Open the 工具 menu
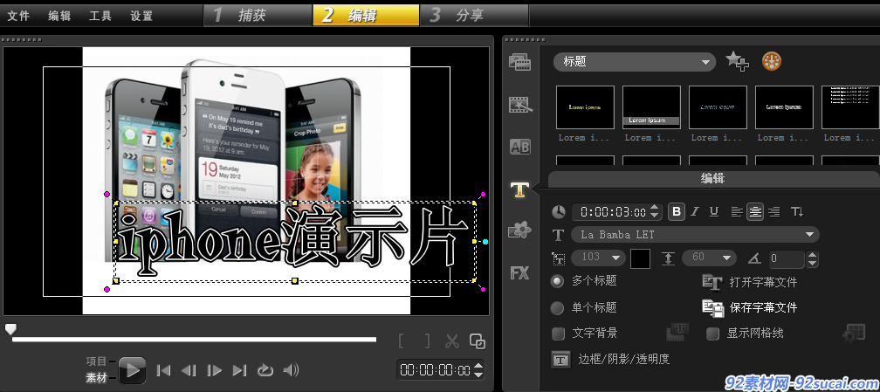 [100, 16]
